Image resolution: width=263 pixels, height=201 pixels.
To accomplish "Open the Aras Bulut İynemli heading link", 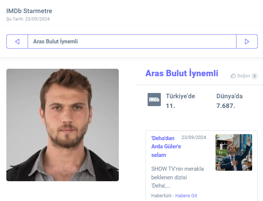I will 182,73.
